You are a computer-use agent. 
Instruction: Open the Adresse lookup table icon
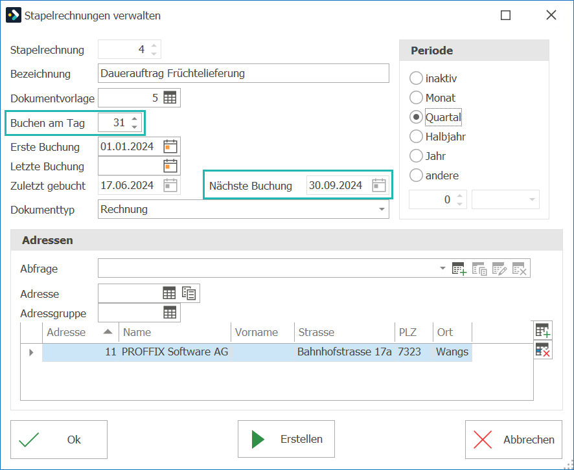(x=169, y=293)
